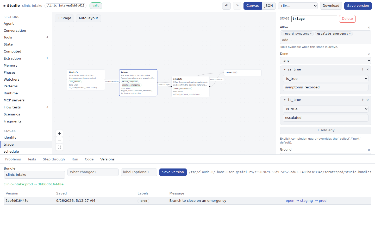Collapse the escalated is_true condition
Viewport: 375px width, 234px height.
(x=285, y=100)
